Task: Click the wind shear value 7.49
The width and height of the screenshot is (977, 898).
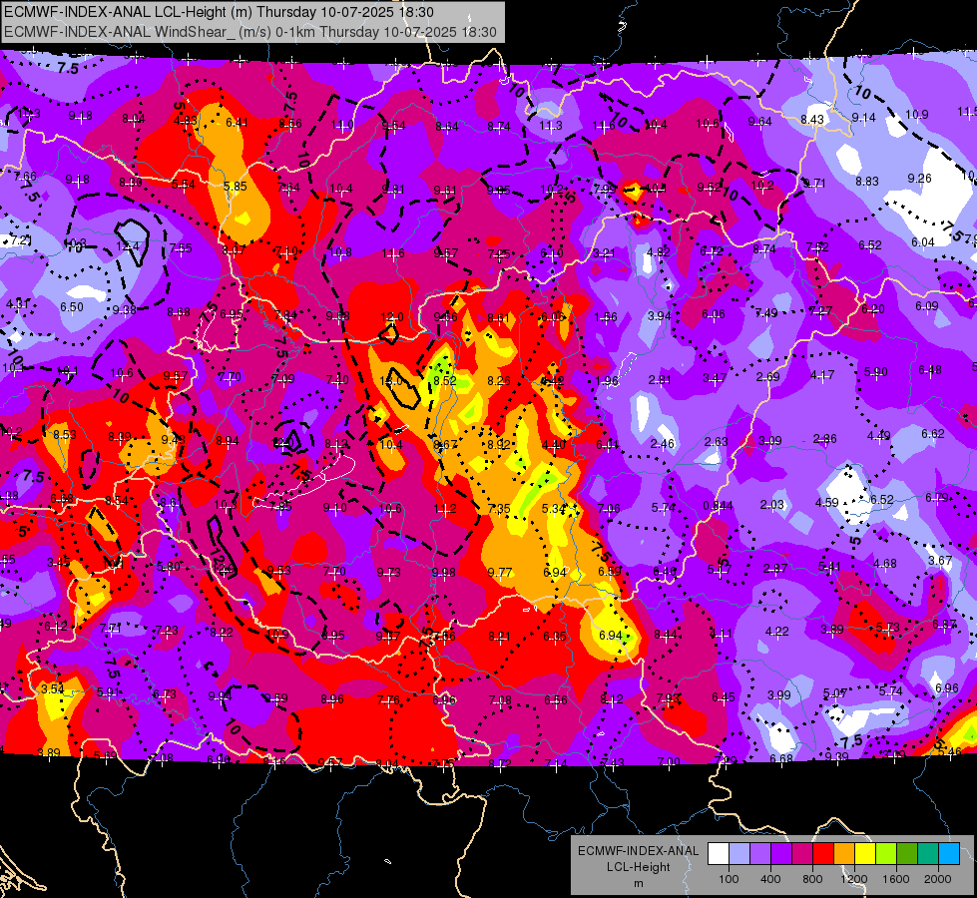Action: [x=765, y=313]
